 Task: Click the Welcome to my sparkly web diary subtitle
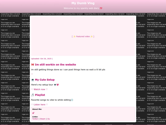[x=83, y=8]
